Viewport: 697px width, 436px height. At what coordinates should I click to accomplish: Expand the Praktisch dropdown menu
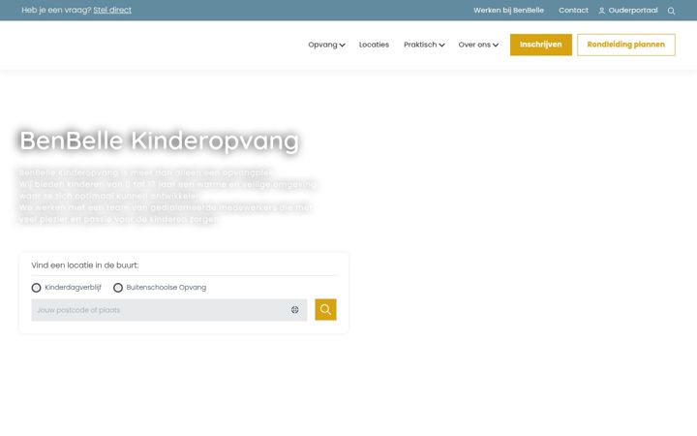[424, 45]
